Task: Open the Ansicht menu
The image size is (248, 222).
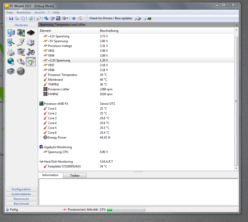Action: point(40,12)
